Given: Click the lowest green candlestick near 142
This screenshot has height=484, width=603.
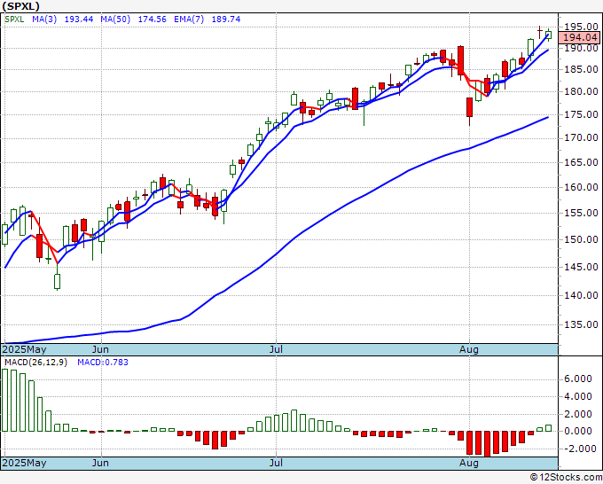Looking at the screenshot, I should [x=58, y=281].
